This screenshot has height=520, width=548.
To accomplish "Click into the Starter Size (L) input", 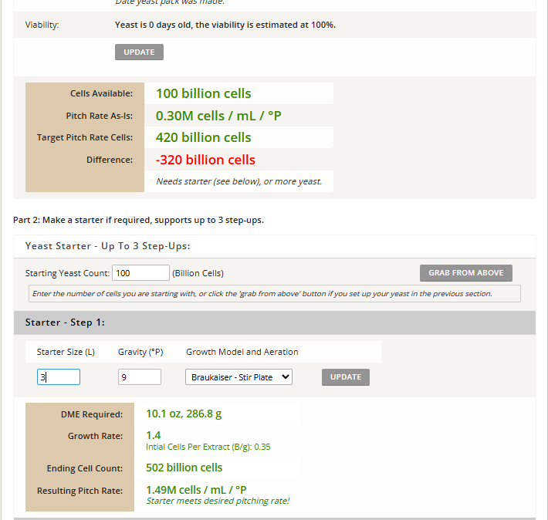I will (x=59, y=377).
